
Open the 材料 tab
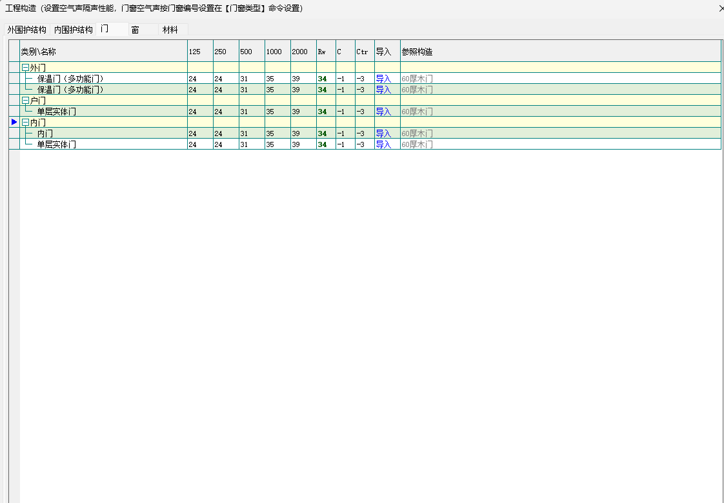pyautogui.click(x=170, y=30)
